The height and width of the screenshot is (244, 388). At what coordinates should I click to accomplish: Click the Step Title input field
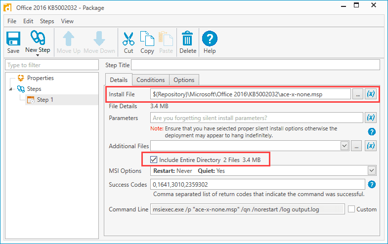coord(256,65)
